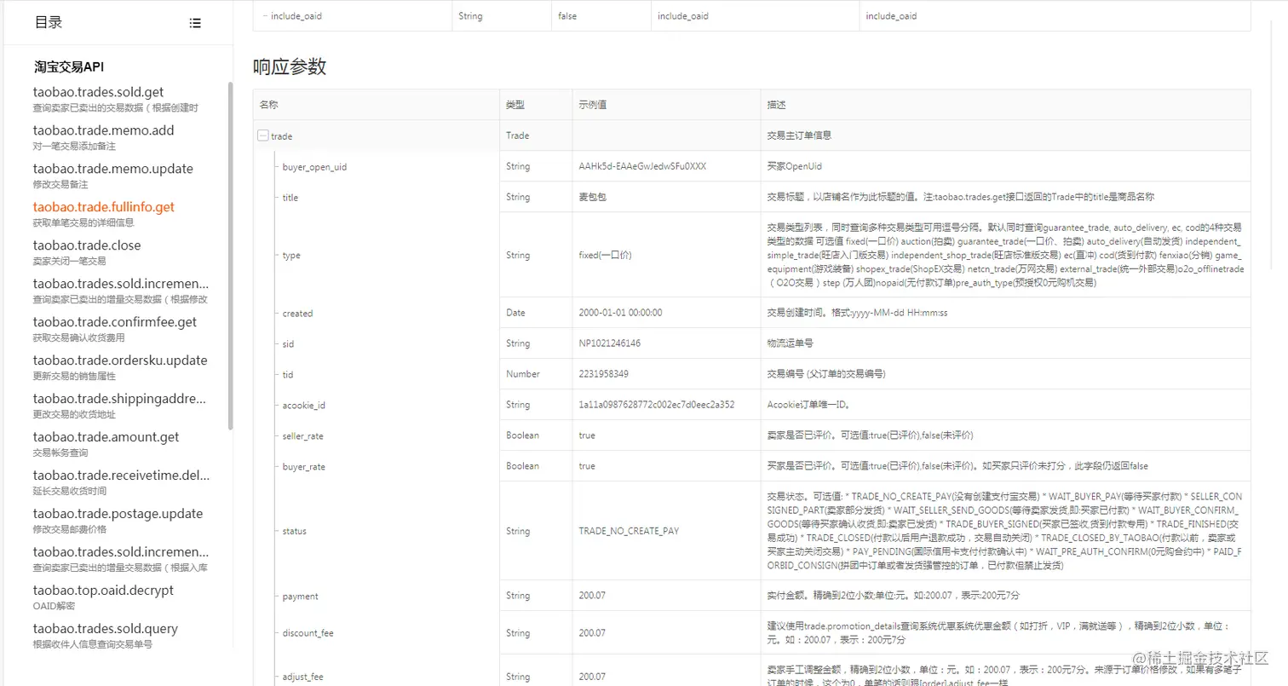The width and height of the screenshot is (1288, 686).
Task: Click the example value AAHk5d-EAAeGwJedwSFu0XXX
Action: [x=642, y=166]
